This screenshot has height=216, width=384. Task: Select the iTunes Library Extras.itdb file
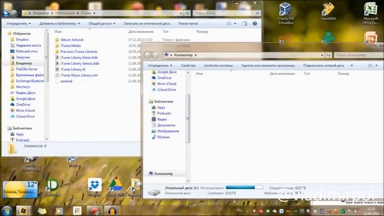pyautogui.click(x=79, y=58)
